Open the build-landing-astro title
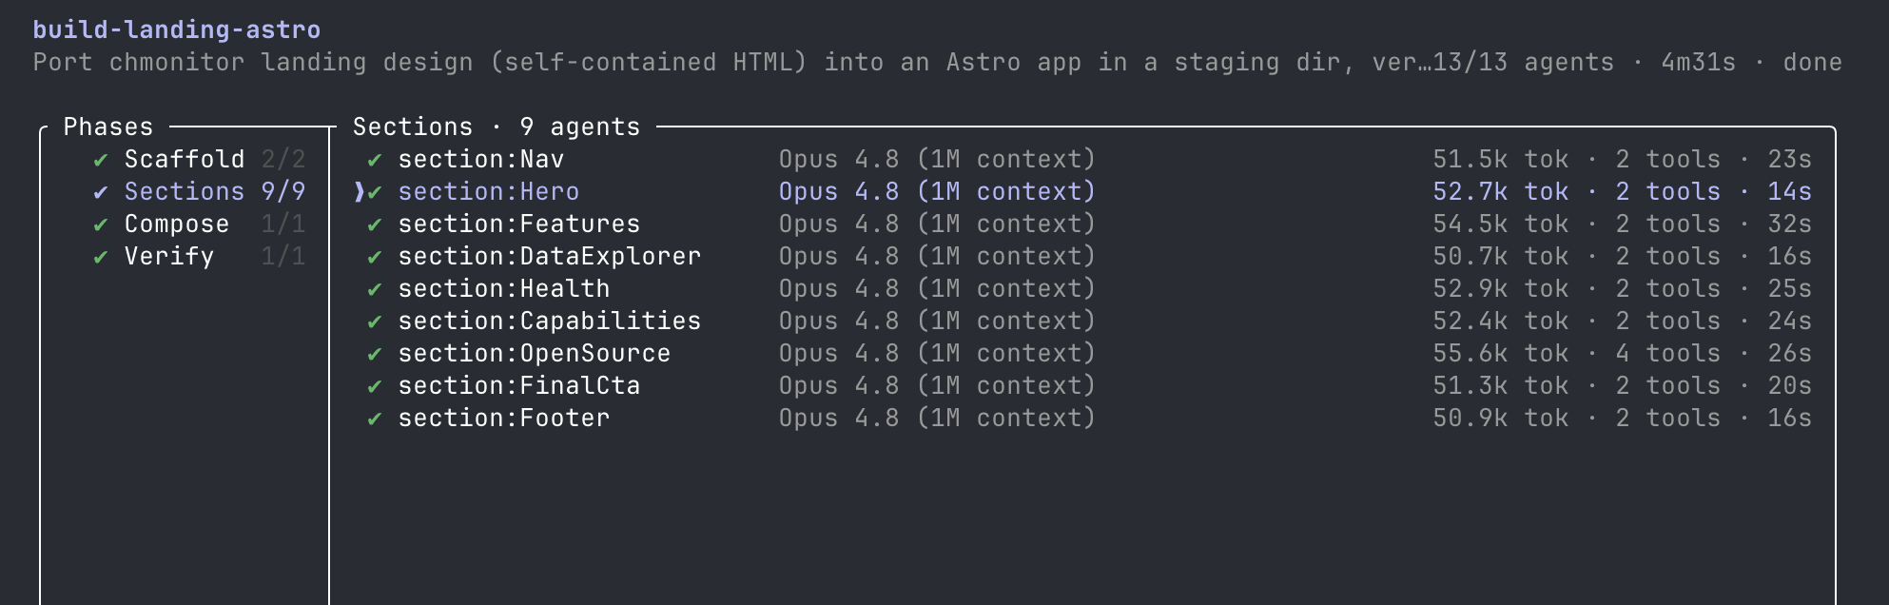The image size is (1889, 605). click(x=177, y=29)
